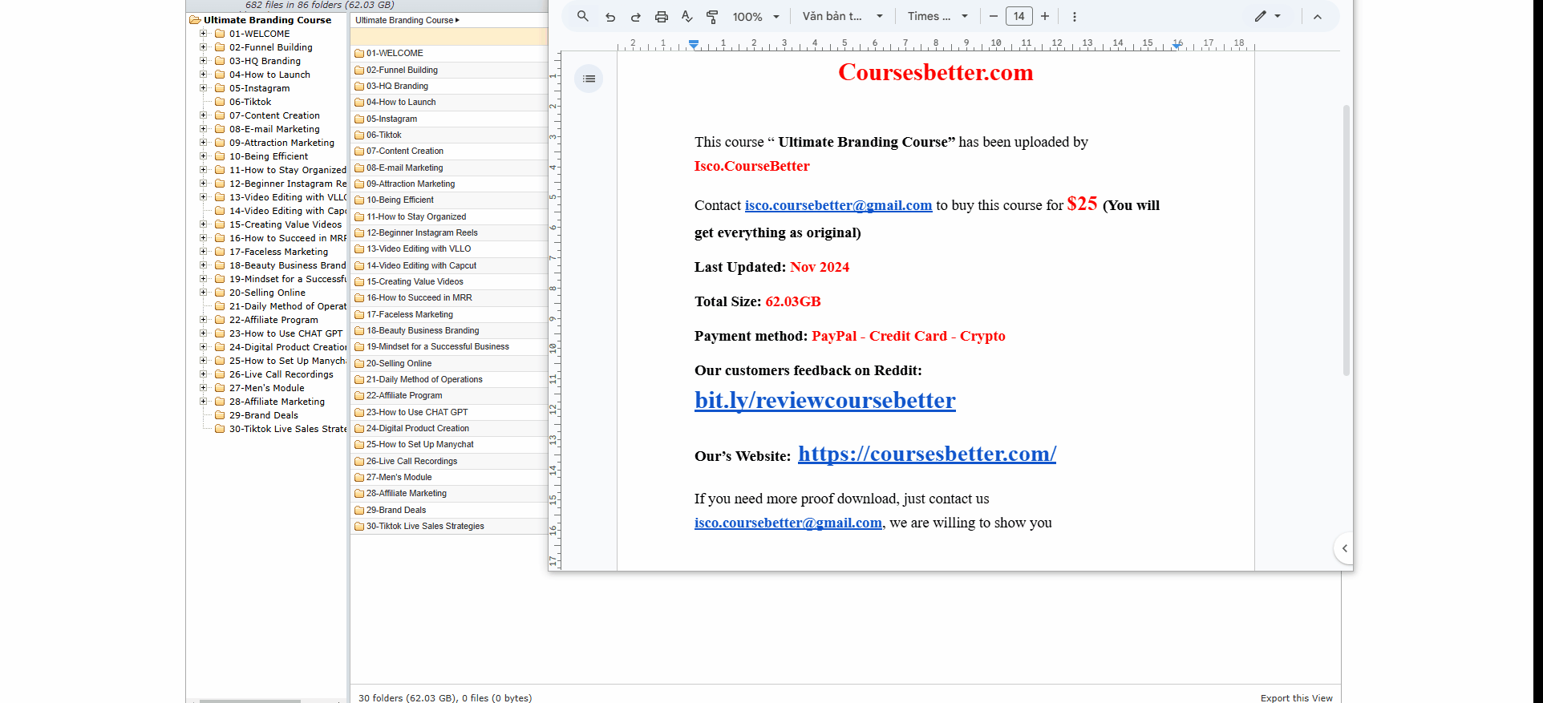The width and height of the screenshot is (1543, 703).
Task: Decrease font size with minus button
Action: tap(993, 17)
